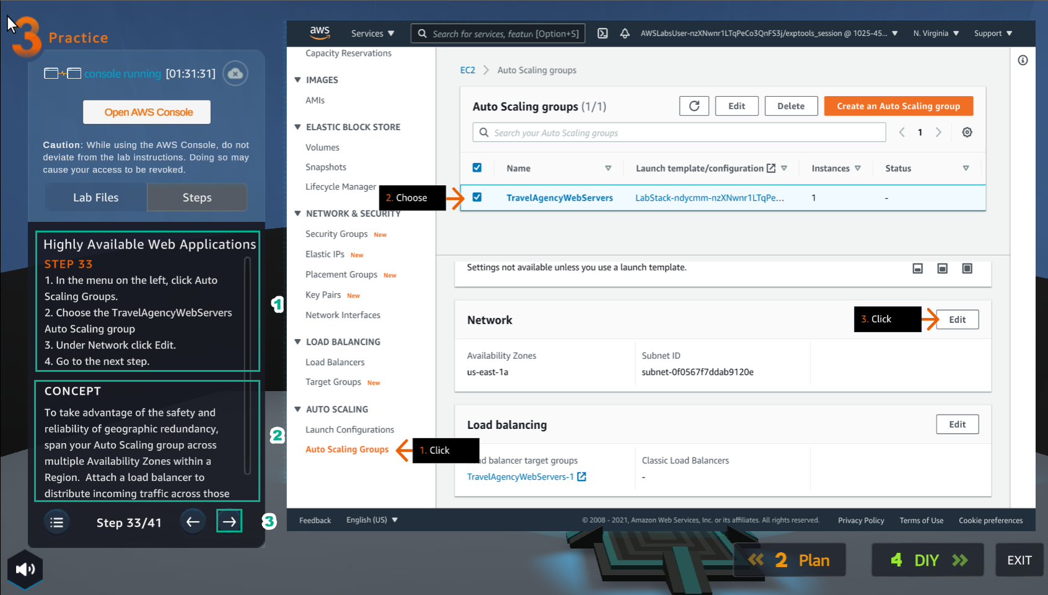Go to next page of Auto Scaling groups

938,132
